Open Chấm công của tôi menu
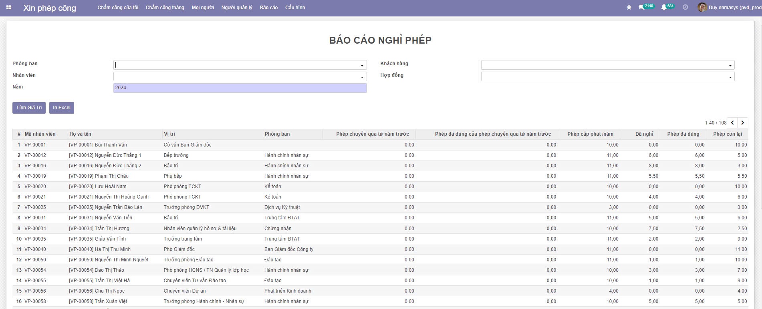The image size is (762, 309). (118, 8)
